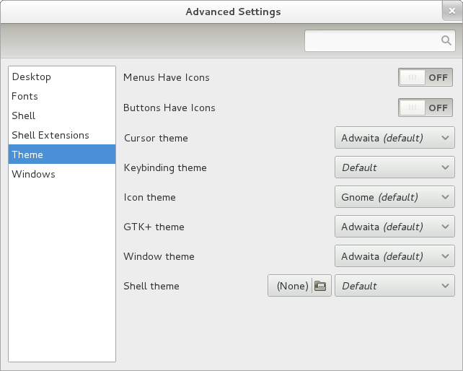The width and height of the screenshot is (463, 371).
Task: Click the GTK+ theme label
Action: click(x=154, y=227)
